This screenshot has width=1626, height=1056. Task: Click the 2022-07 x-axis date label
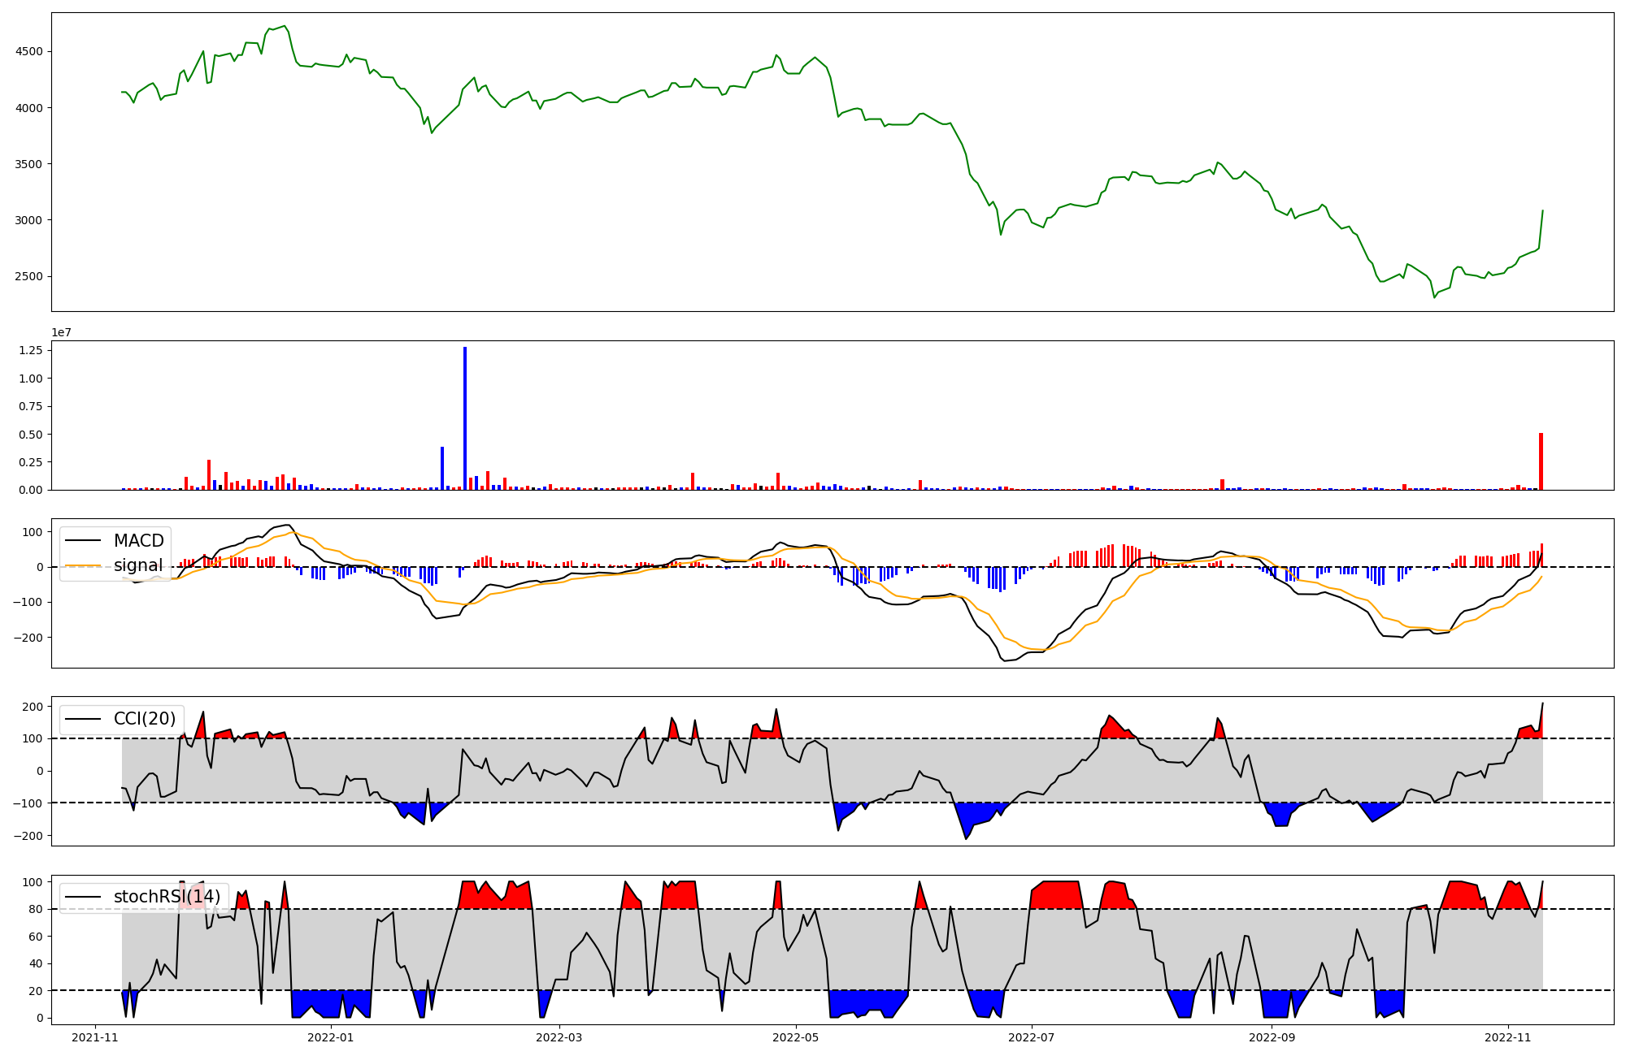pyautogui.click(x=1031, y=1037)
